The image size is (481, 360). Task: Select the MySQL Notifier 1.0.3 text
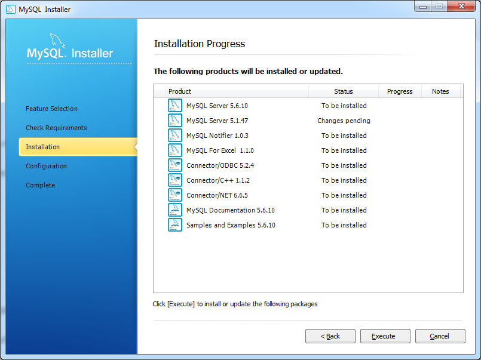point(217,136)
